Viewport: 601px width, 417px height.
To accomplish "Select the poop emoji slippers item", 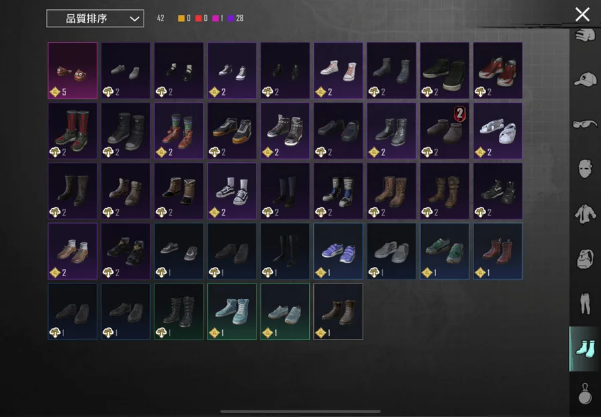I will (72, 71).
